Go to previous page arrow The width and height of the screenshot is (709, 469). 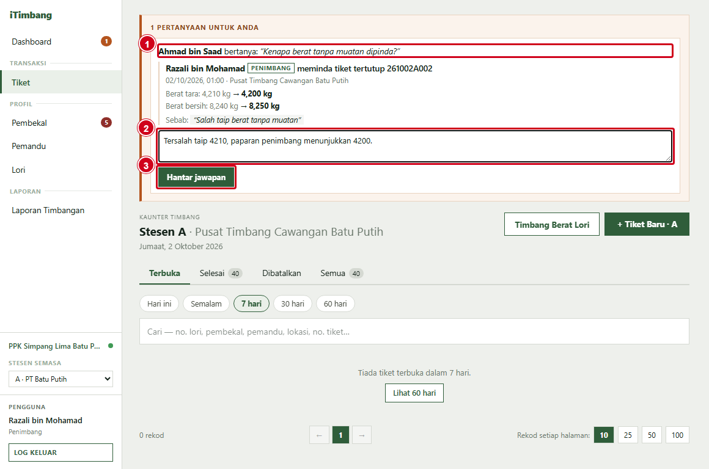(x=319, y=435)
